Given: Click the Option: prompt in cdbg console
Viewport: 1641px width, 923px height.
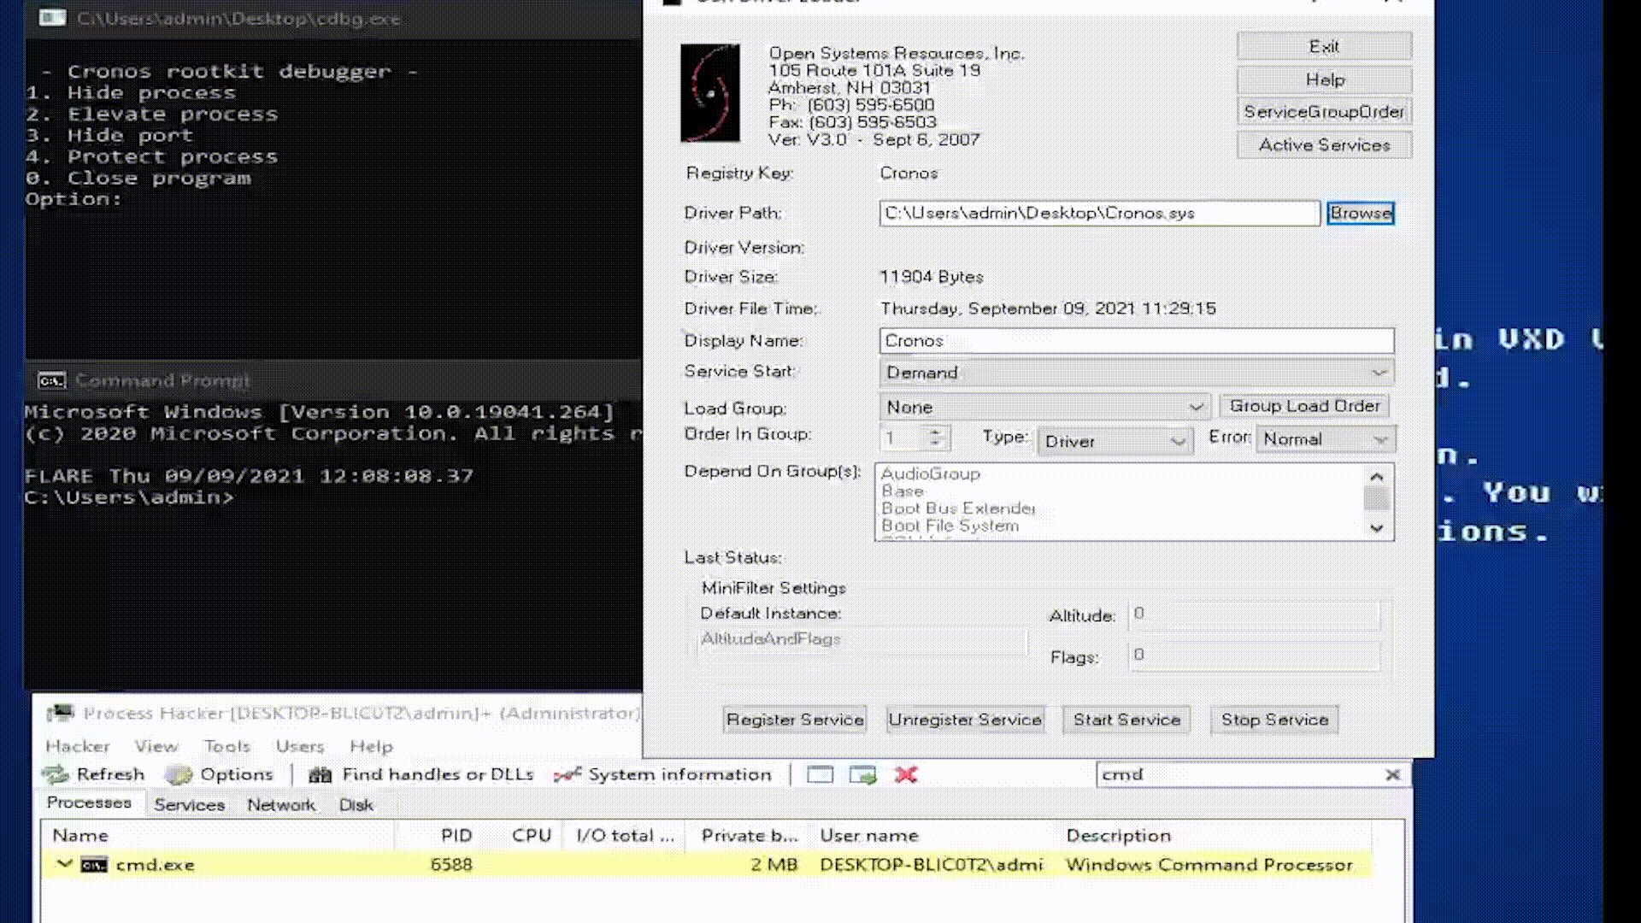Looking at the screenshot, I should pyautogui.click(x=74, y=199).
